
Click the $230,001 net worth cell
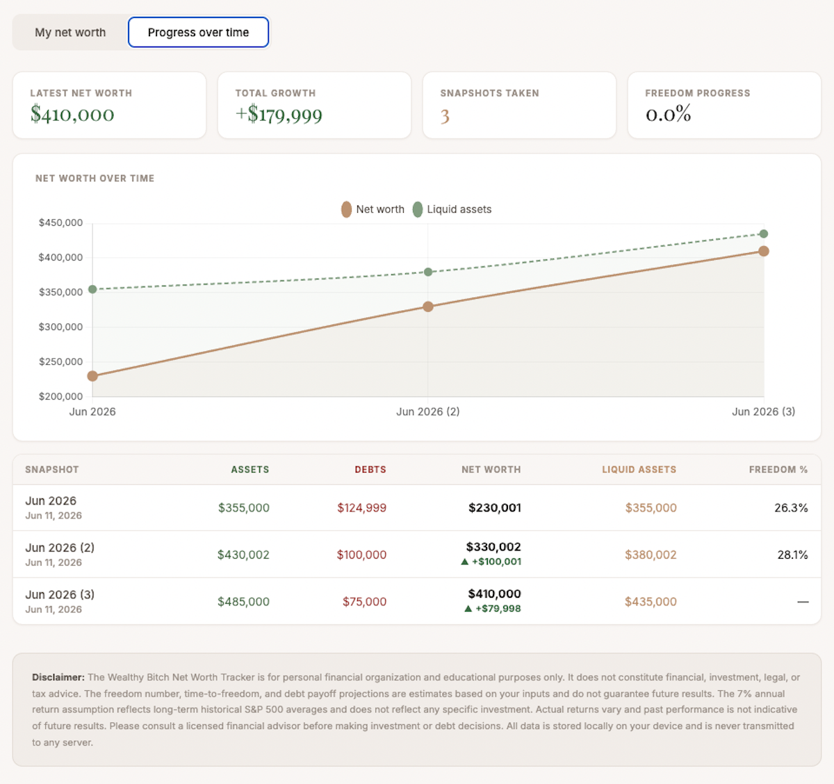pos(495,508)
